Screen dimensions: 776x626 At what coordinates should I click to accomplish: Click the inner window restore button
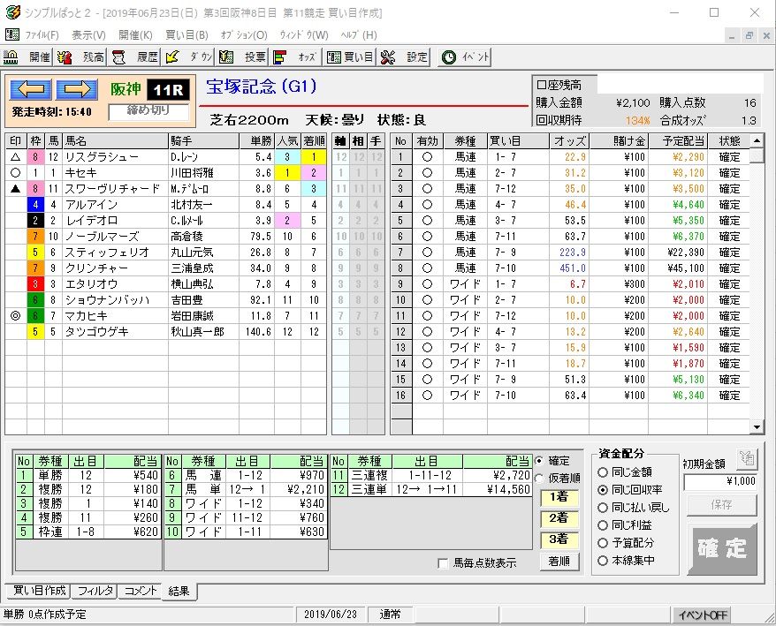[x=749, y=35]
